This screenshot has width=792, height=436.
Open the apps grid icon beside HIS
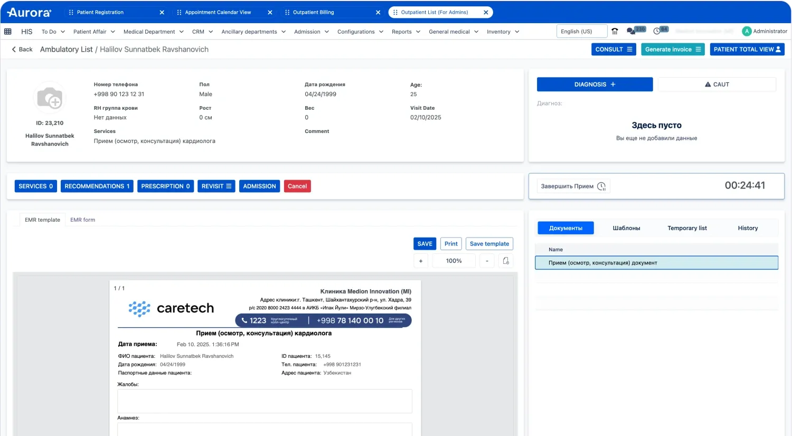[8, 32]
